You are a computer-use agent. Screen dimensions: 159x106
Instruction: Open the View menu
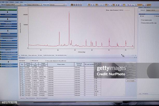(x=7, y=2)
